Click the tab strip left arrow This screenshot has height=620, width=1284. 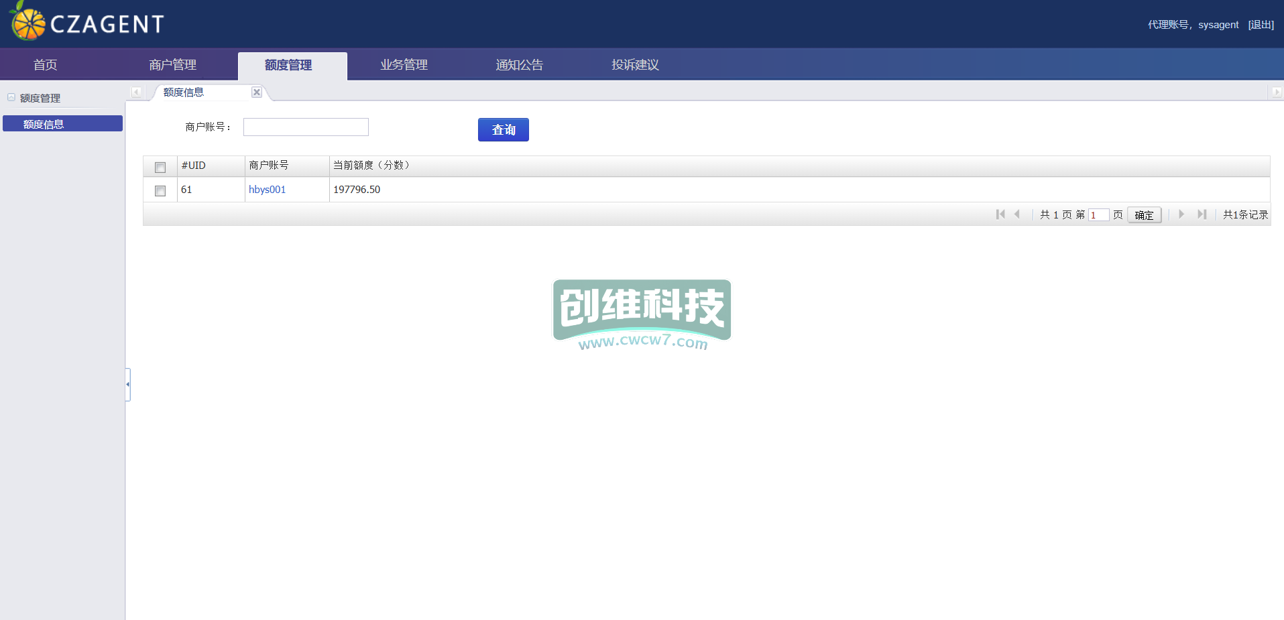(136, 92)
